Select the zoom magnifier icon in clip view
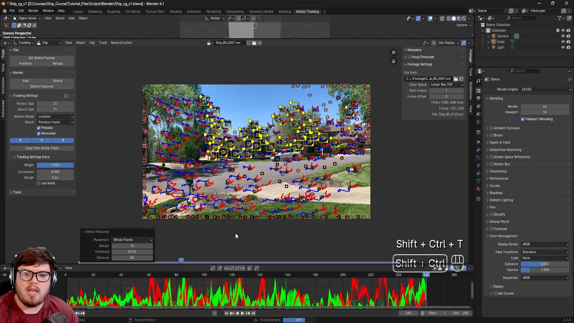Viewport: 574px width, 323px height. (394, 52)
